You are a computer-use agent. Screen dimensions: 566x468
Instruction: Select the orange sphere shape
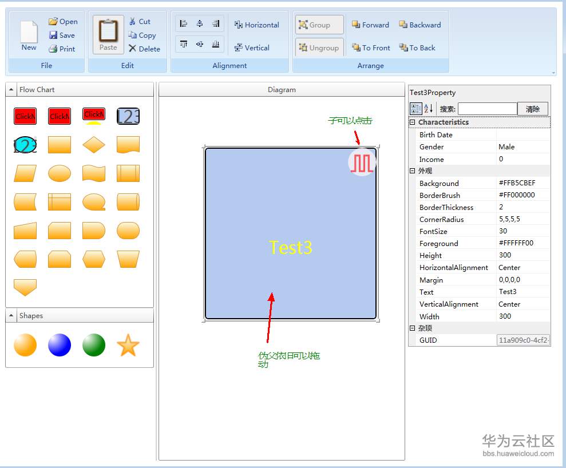25,345
